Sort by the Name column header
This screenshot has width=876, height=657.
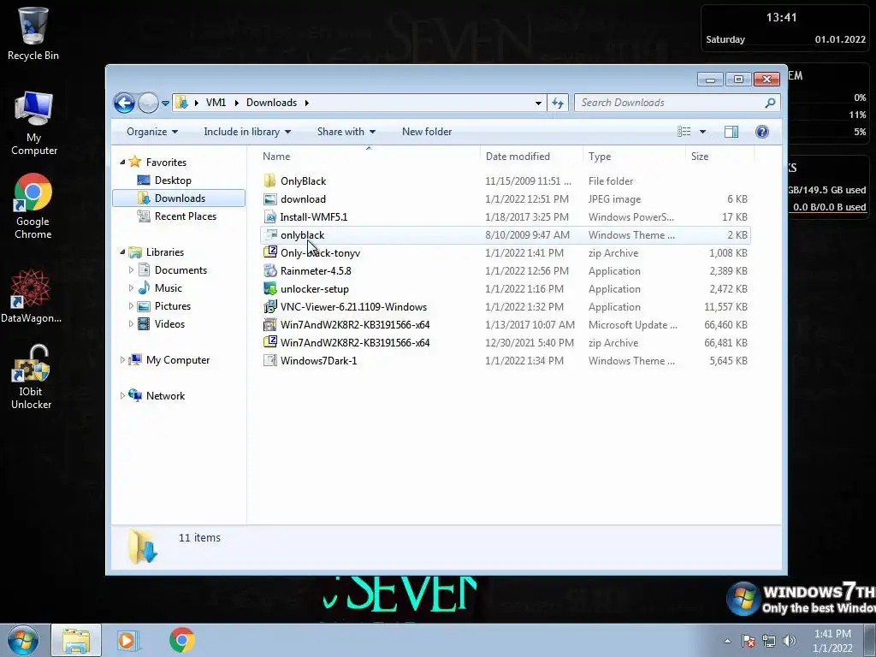tap(369, 157)
